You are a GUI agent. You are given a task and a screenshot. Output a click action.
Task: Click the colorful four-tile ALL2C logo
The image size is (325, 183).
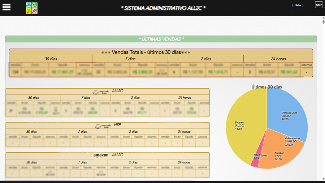[x=32, y=8]
